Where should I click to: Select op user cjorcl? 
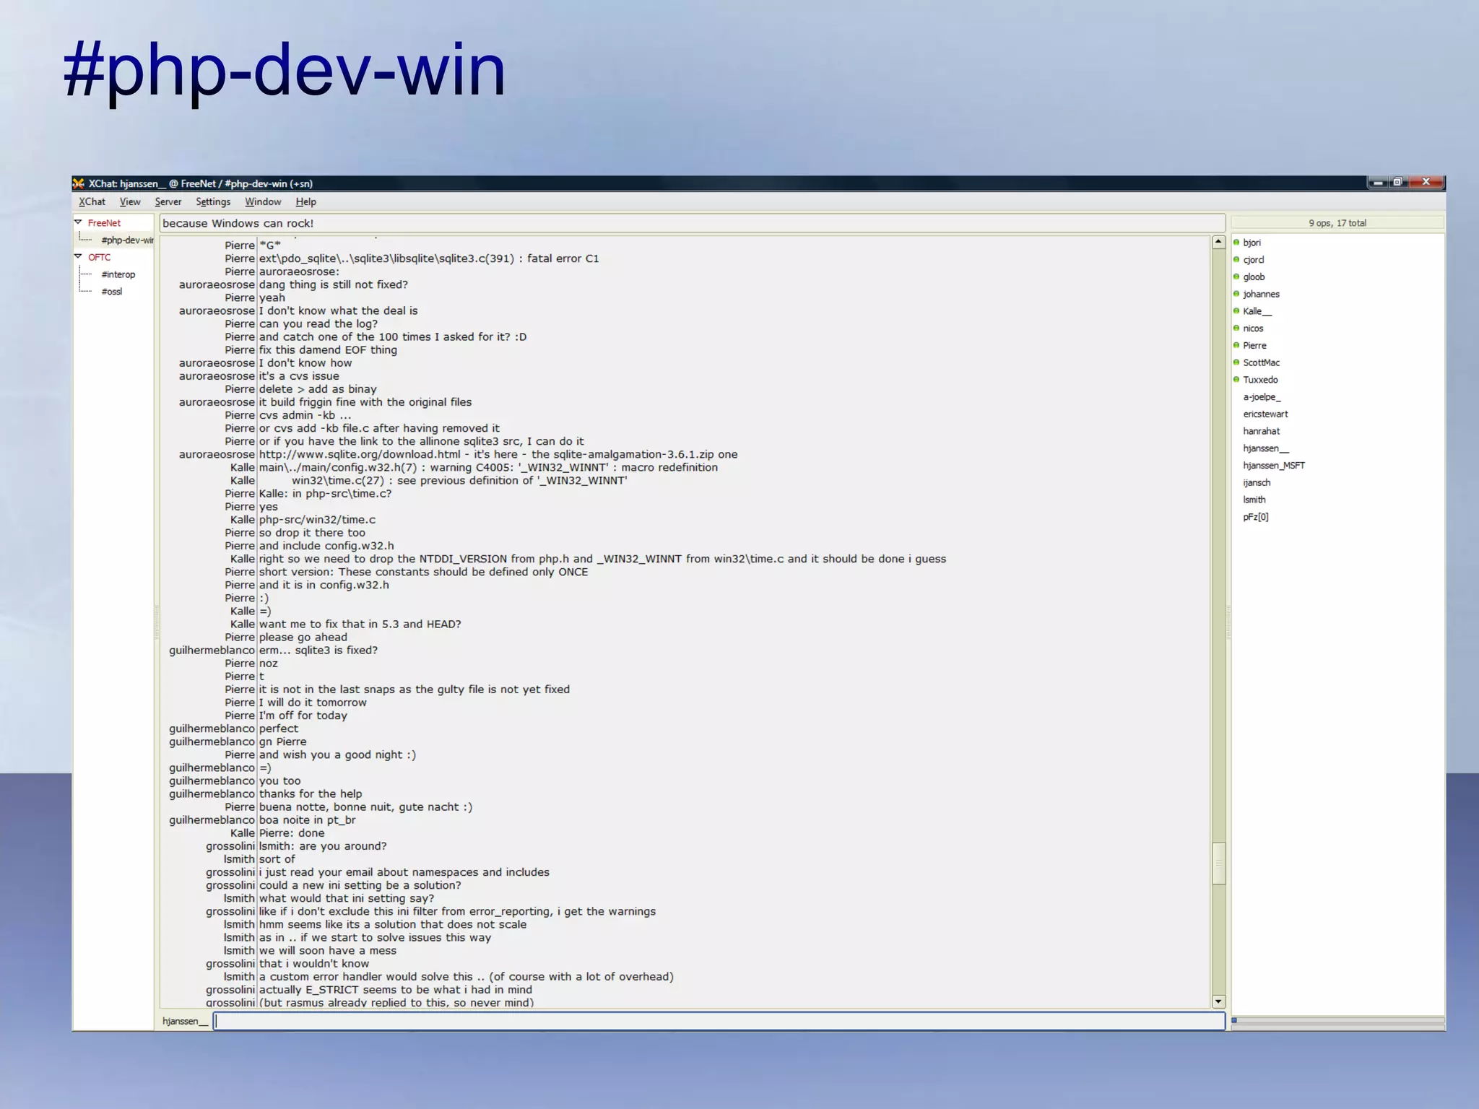1253,260
